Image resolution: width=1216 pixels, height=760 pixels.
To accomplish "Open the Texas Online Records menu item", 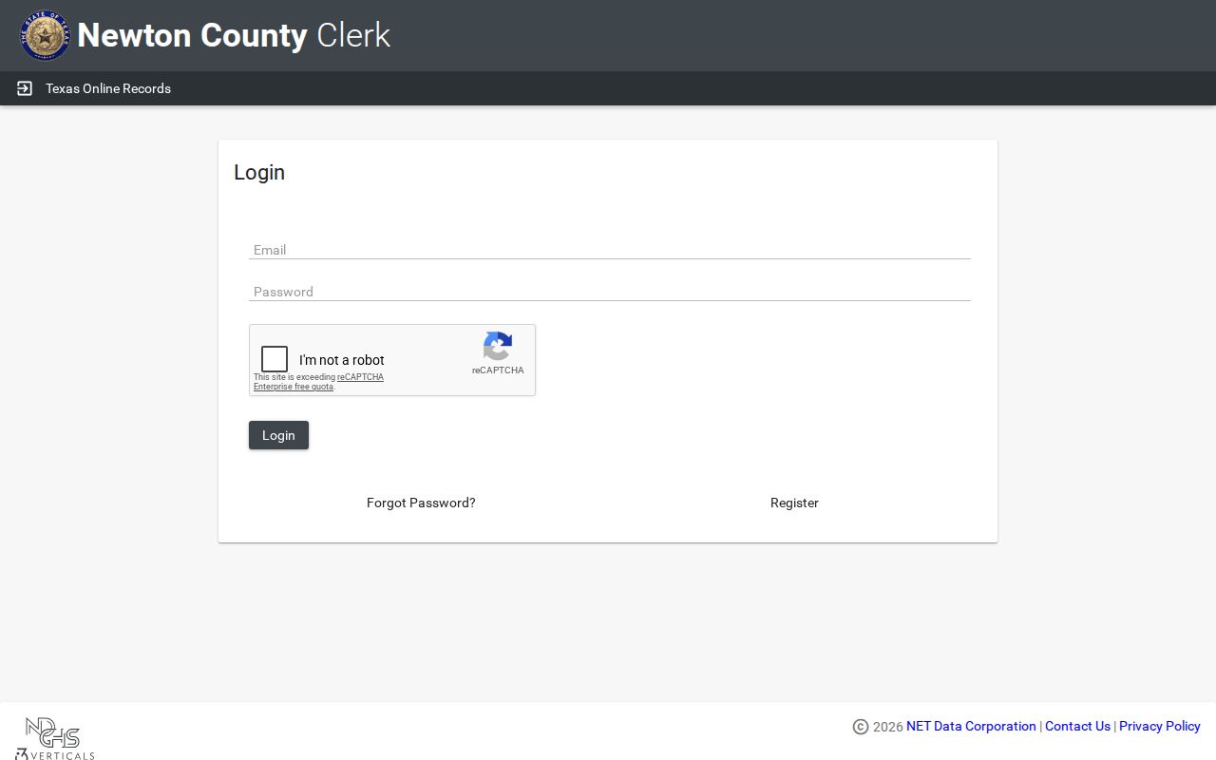I will (x=108, y=88).
